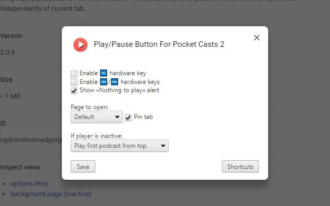This screenshot has width=330, height=206.
Task: Open the options.html inspect link
Action: [29, 184]
